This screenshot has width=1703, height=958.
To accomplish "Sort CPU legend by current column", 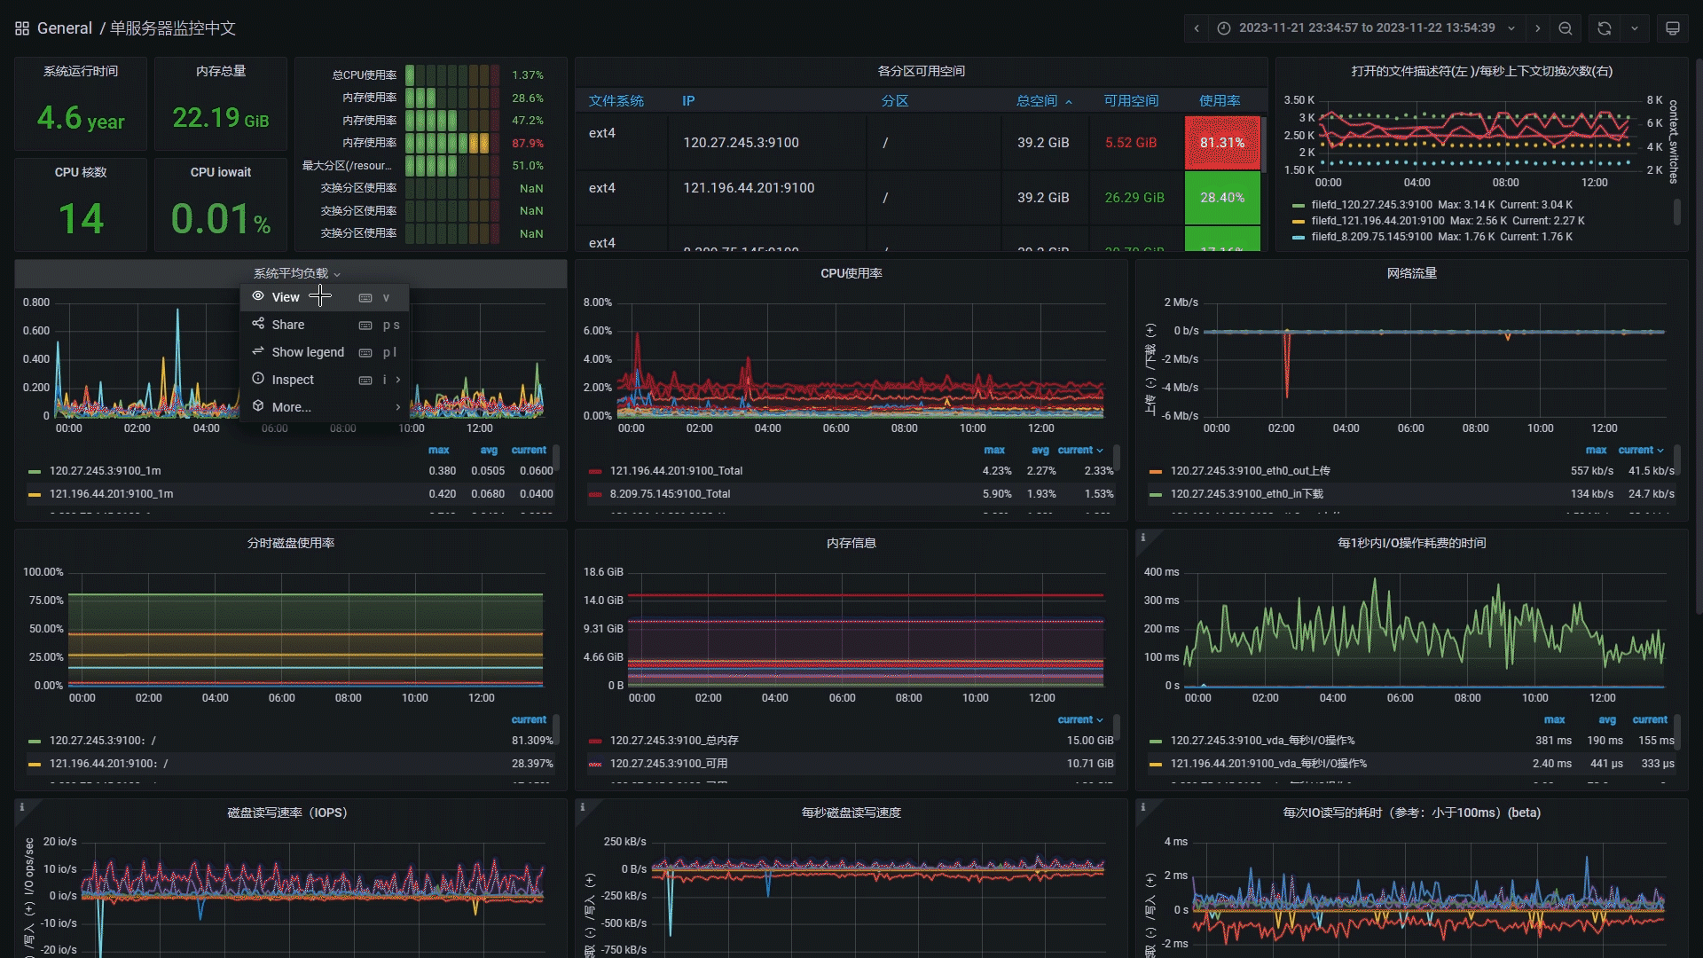I will pyautogui.click(x=1080, y=451).
